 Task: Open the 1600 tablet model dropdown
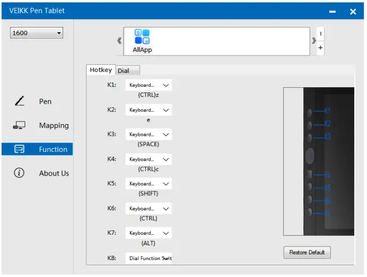(x=37, y=33)
